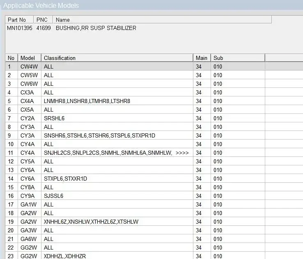Sort by the Model column header

(x=30, y=58)
